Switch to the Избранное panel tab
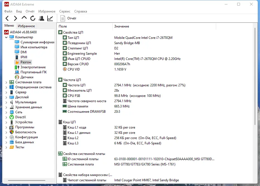The height and width of the screenshot is (186, 260). (26, 26)
